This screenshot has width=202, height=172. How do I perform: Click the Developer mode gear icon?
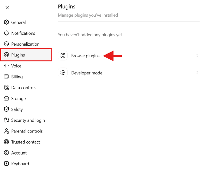point(63,73)
